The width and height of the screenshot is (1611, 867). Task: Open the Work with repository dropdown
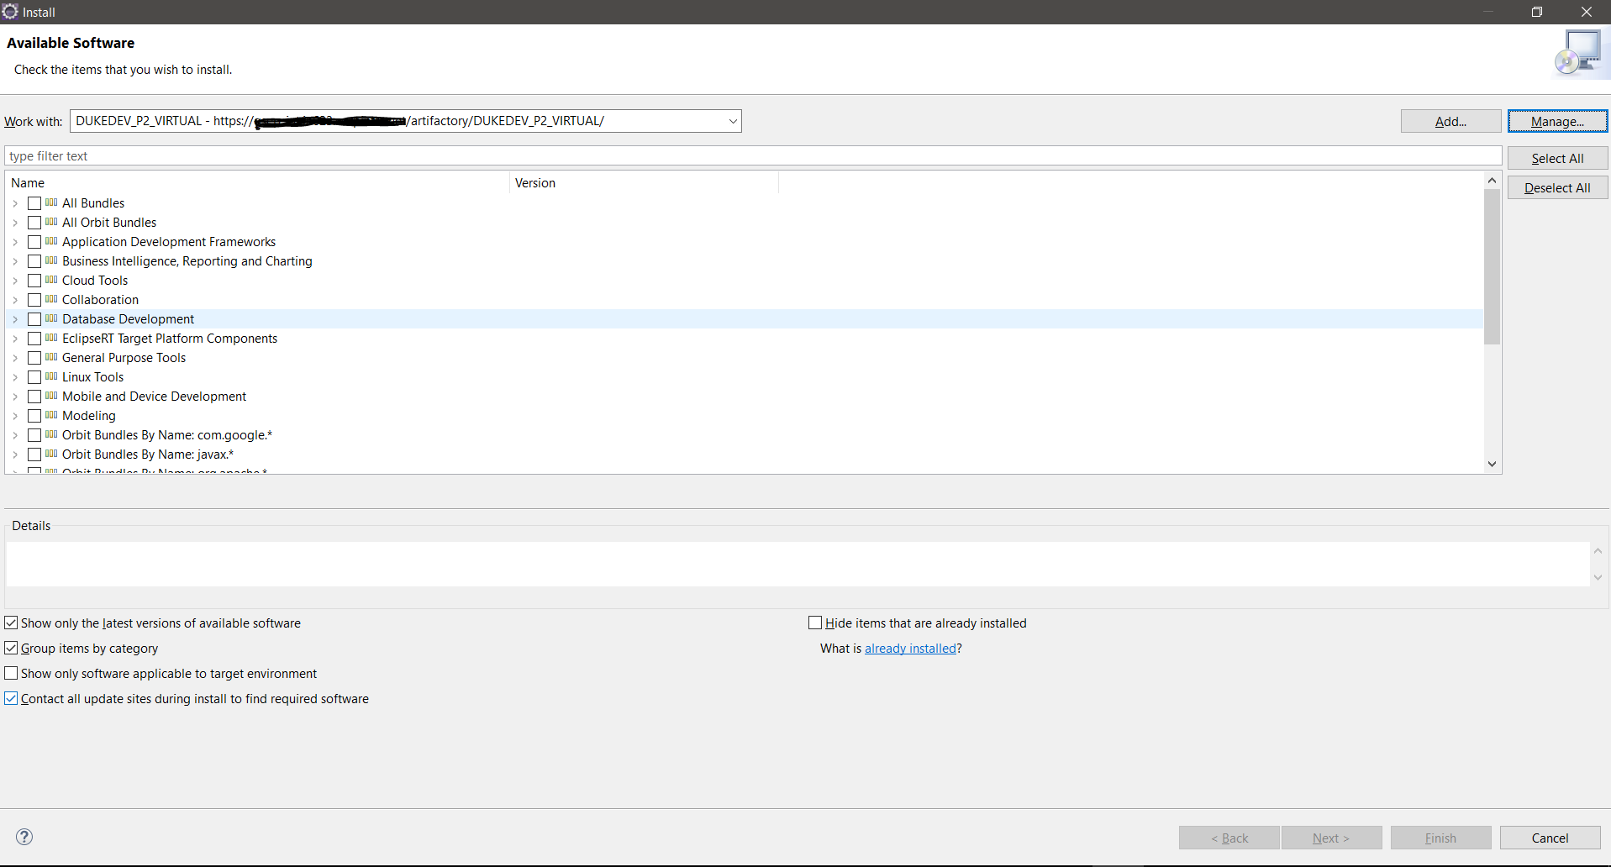tap(733, 121)
